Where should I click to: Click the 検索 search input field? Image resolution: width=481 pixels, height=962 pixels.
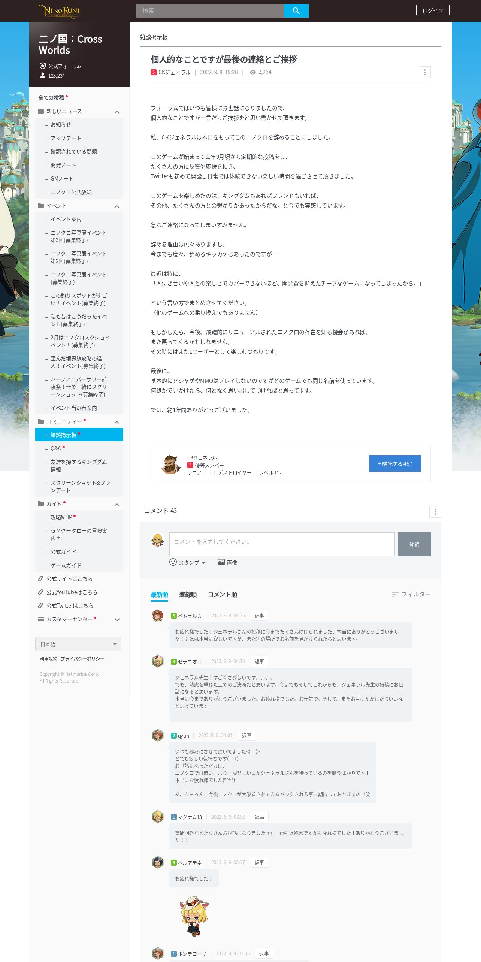[210, 11]
